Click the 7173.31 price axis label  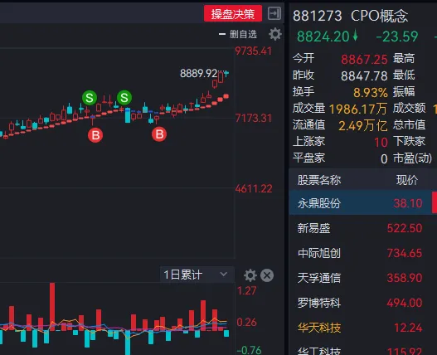click(x=254, y=119)
